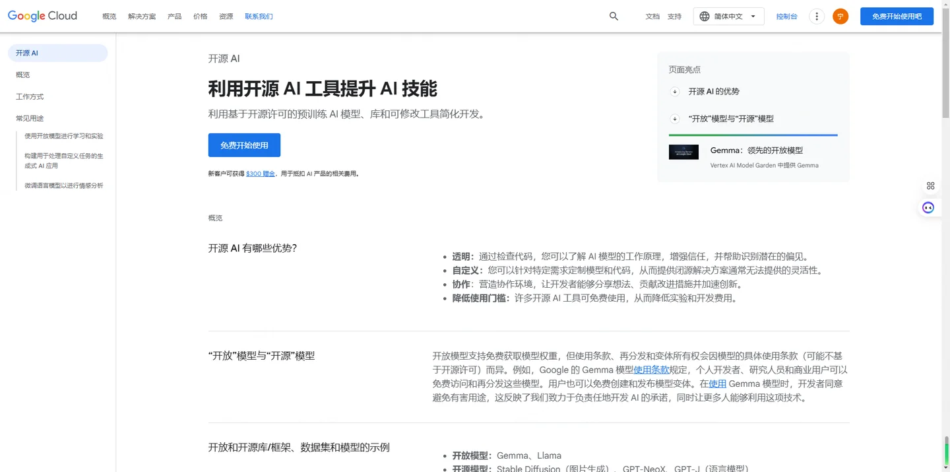The width and height of the screenshot is (950, 472).
Task: Open the 使用 link before Gemma 模型时
Action: 717,384
